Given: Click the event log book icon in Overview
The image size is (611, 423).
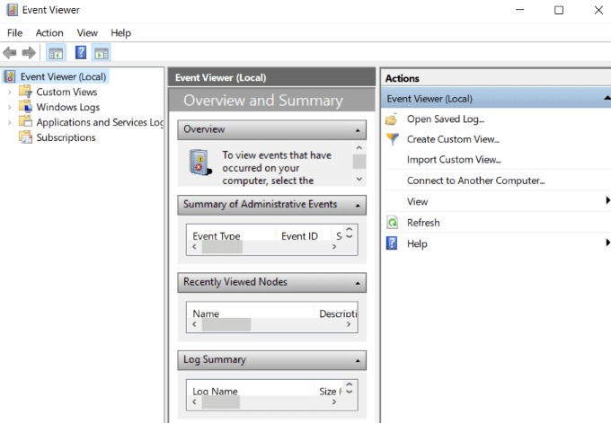Looking at the screenshot, I should point(200,163).
